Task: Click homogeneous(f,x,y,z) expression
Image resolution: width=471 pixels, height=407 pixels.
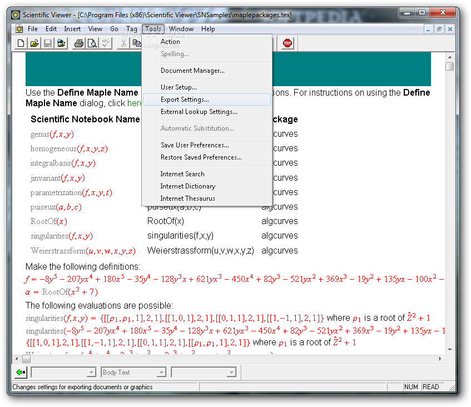Action: (x=69, y=148)
